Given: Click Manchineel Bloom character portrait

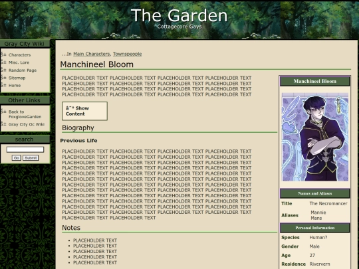Looking at the screenshot, I should (315, 137).
